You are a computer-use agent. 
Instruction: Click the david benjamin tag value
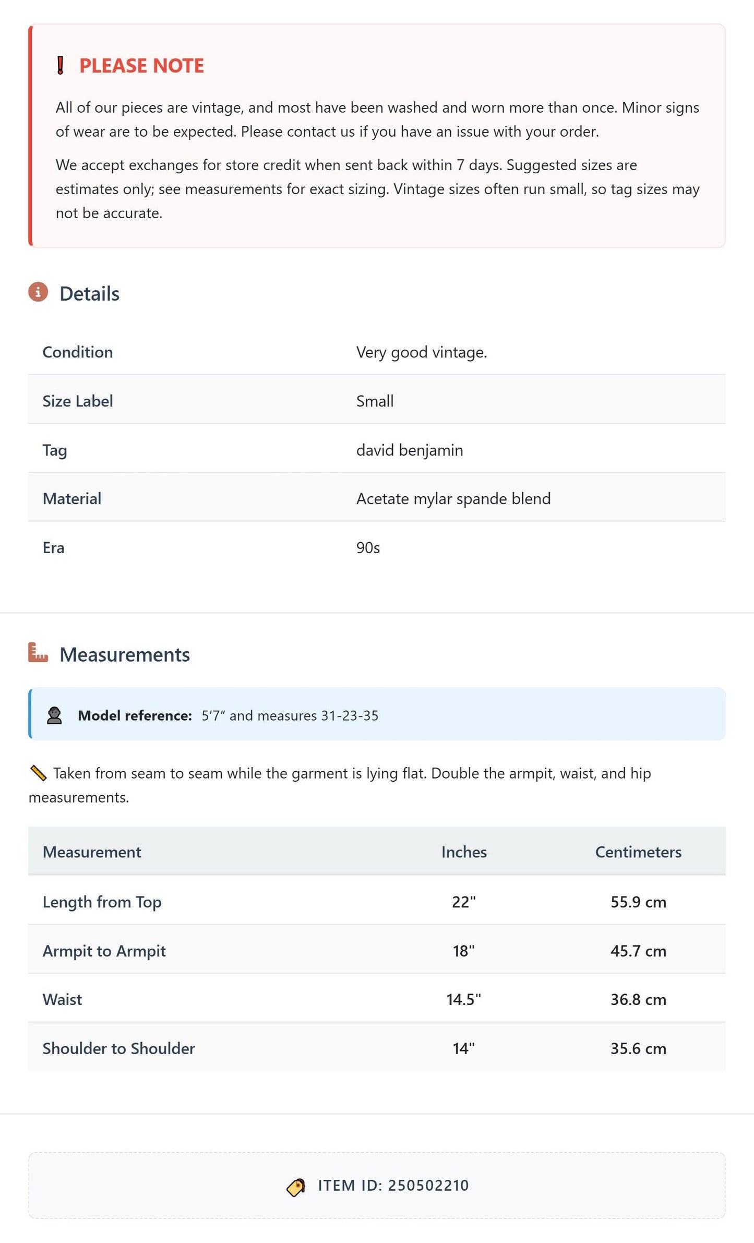pyautogui.click(x=410, y=450)
